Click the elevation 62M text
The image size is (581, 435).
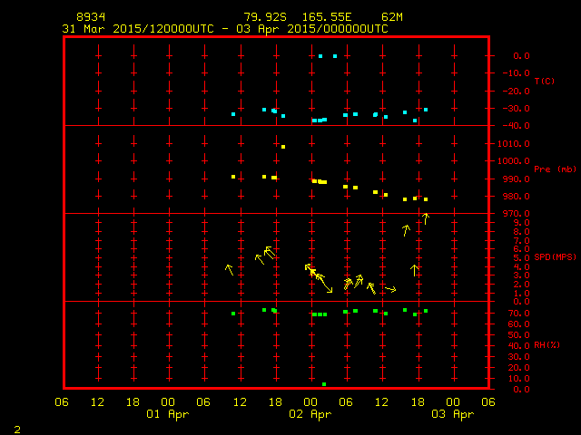click(x=392, y=17)
